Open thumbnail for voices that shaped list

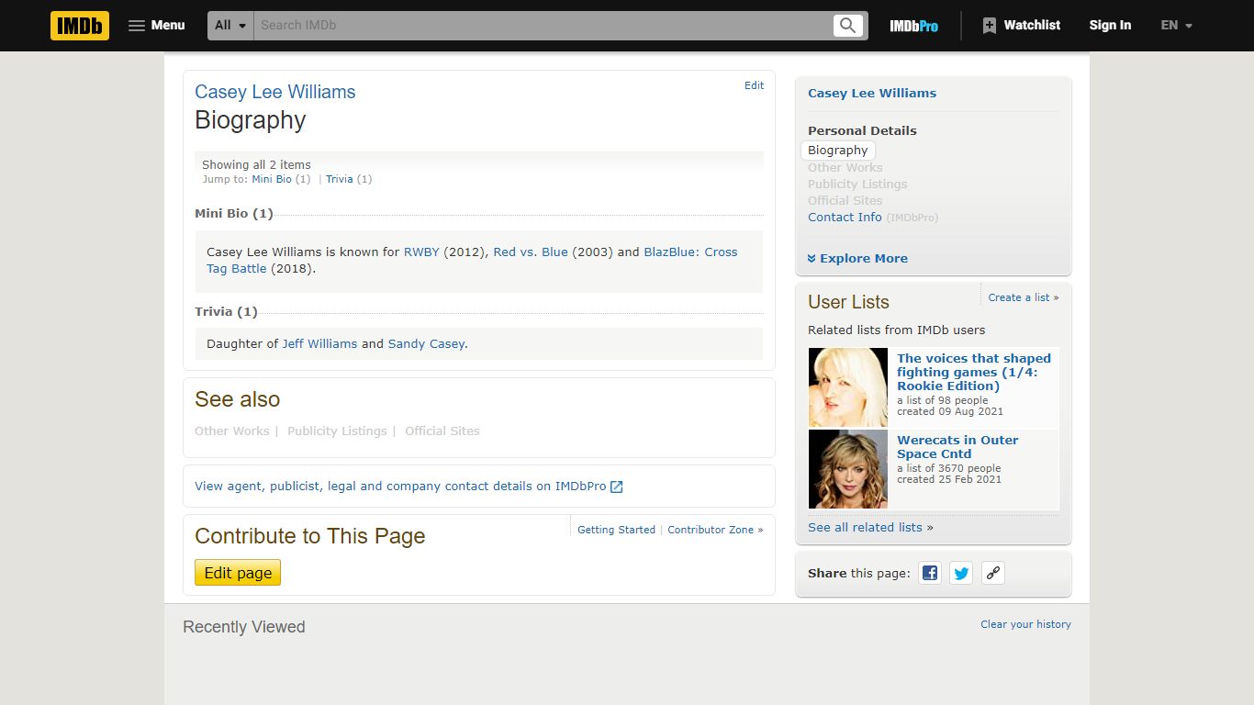coord(848,387)
